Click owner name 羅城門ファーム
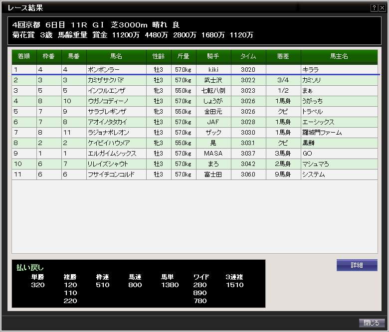 [x=322, y=133]
